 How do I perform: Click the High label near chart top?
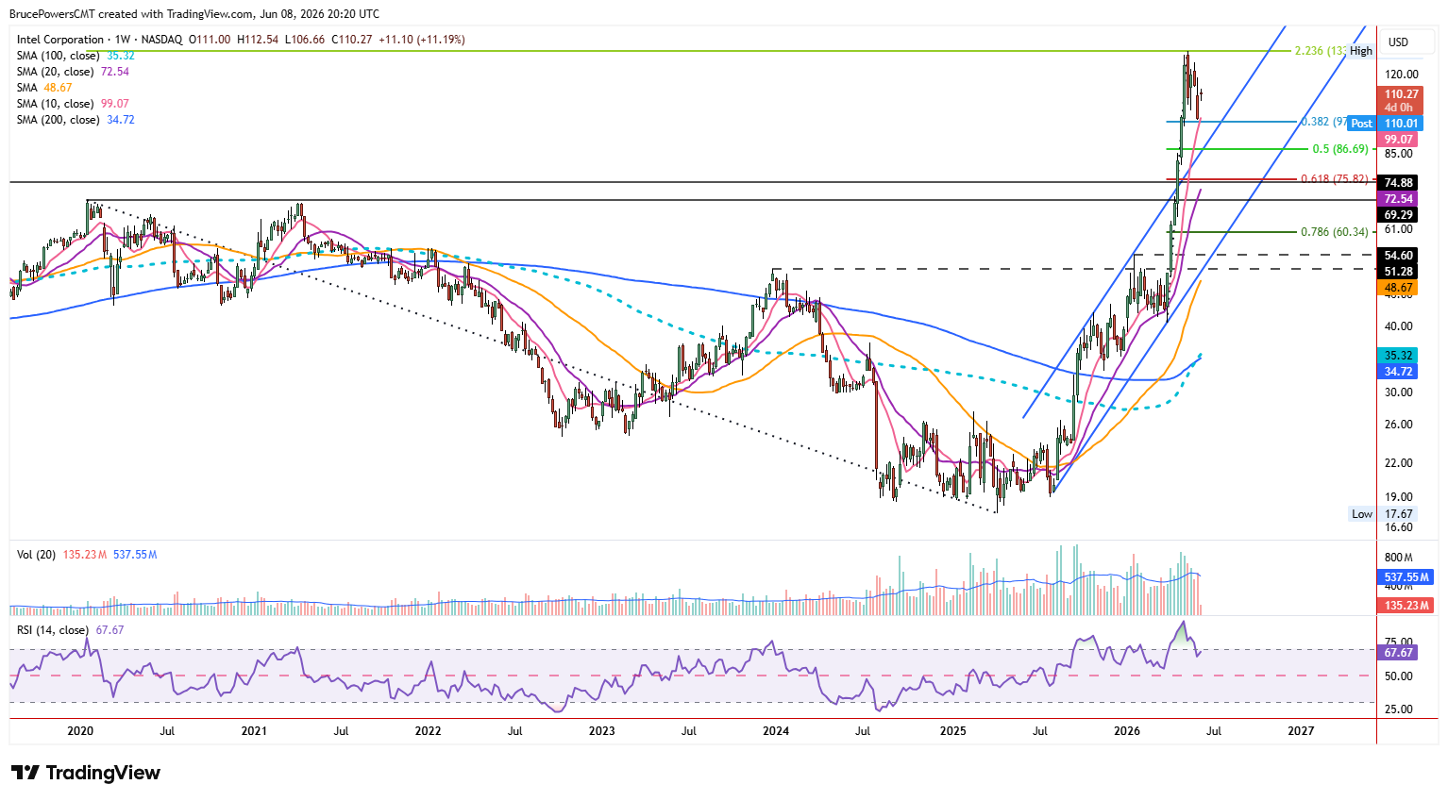point(1361,51)
